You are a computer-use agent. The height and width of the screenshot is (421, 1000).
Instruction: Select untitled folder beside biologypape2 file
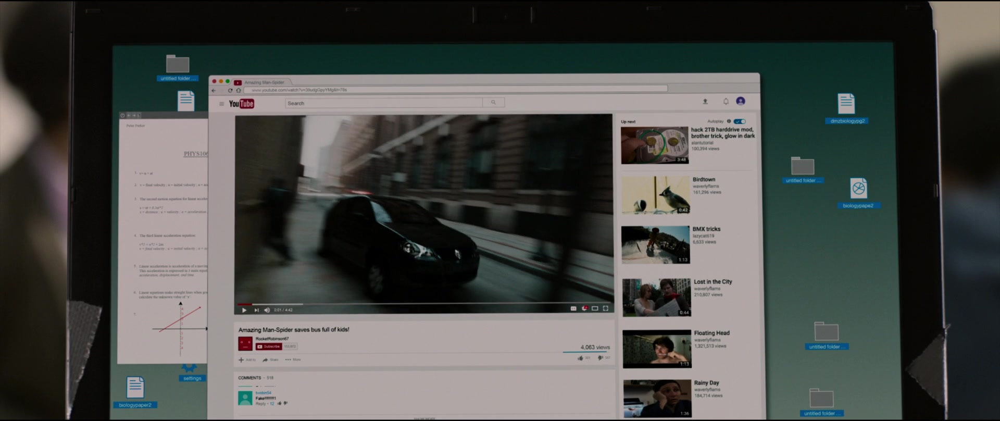pyautogui.click(x=803, y=170)
